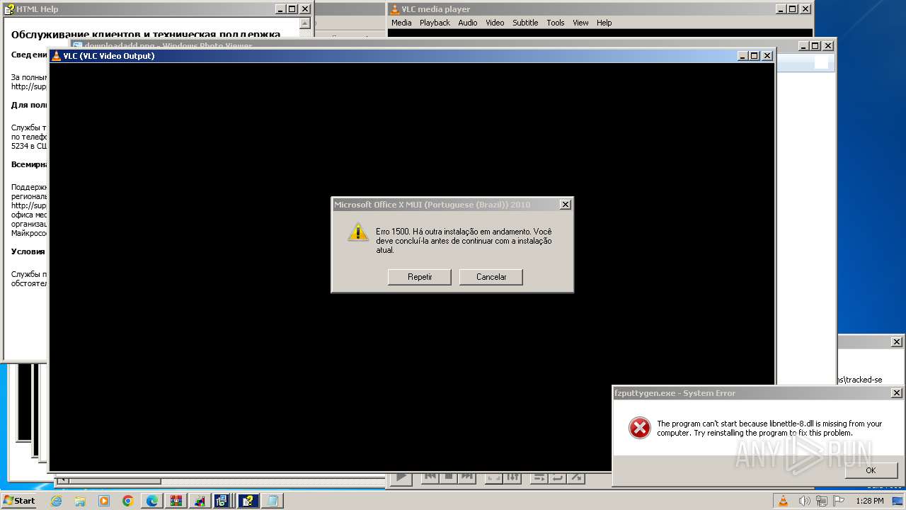
Task: Open the Action Center flag icon
Action: 839,501
